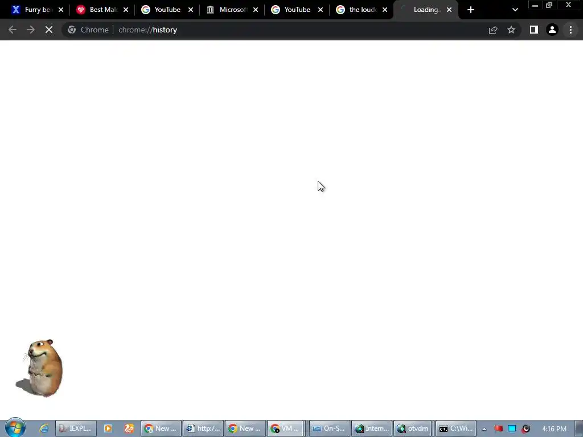Open the media player taskbar icon

108,428
